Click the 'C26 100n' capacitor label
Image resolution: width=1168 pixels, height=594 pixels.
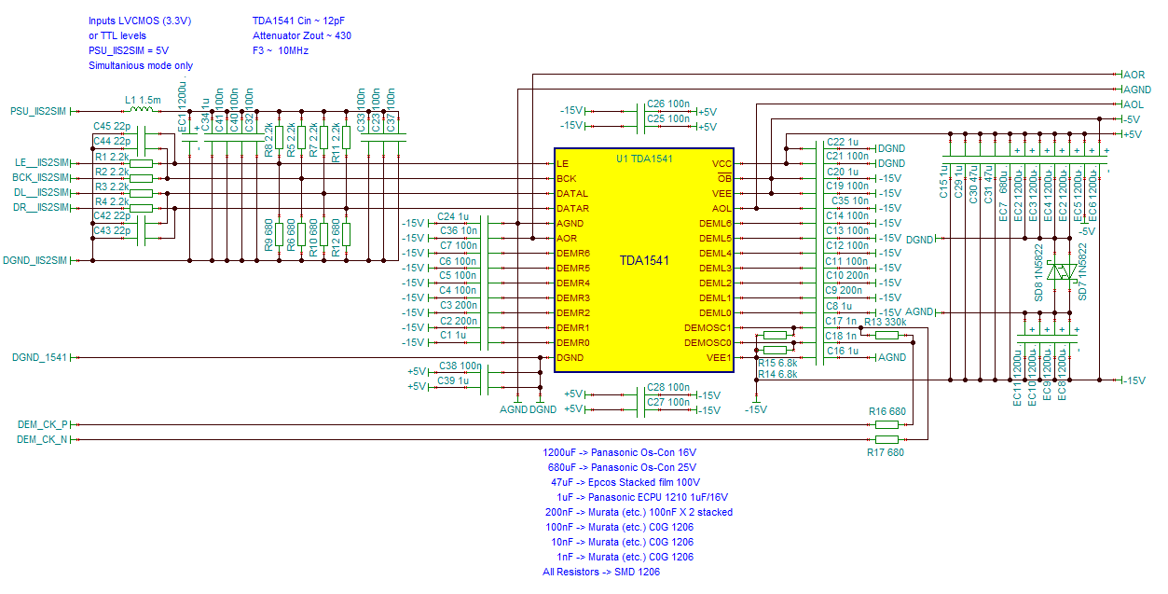pos(668,104)
